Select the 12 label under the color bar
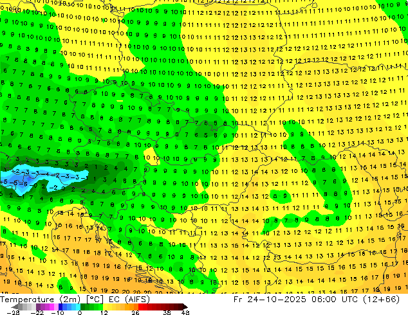Viewport: 408px width, 315px height. (x=104, y=312)
